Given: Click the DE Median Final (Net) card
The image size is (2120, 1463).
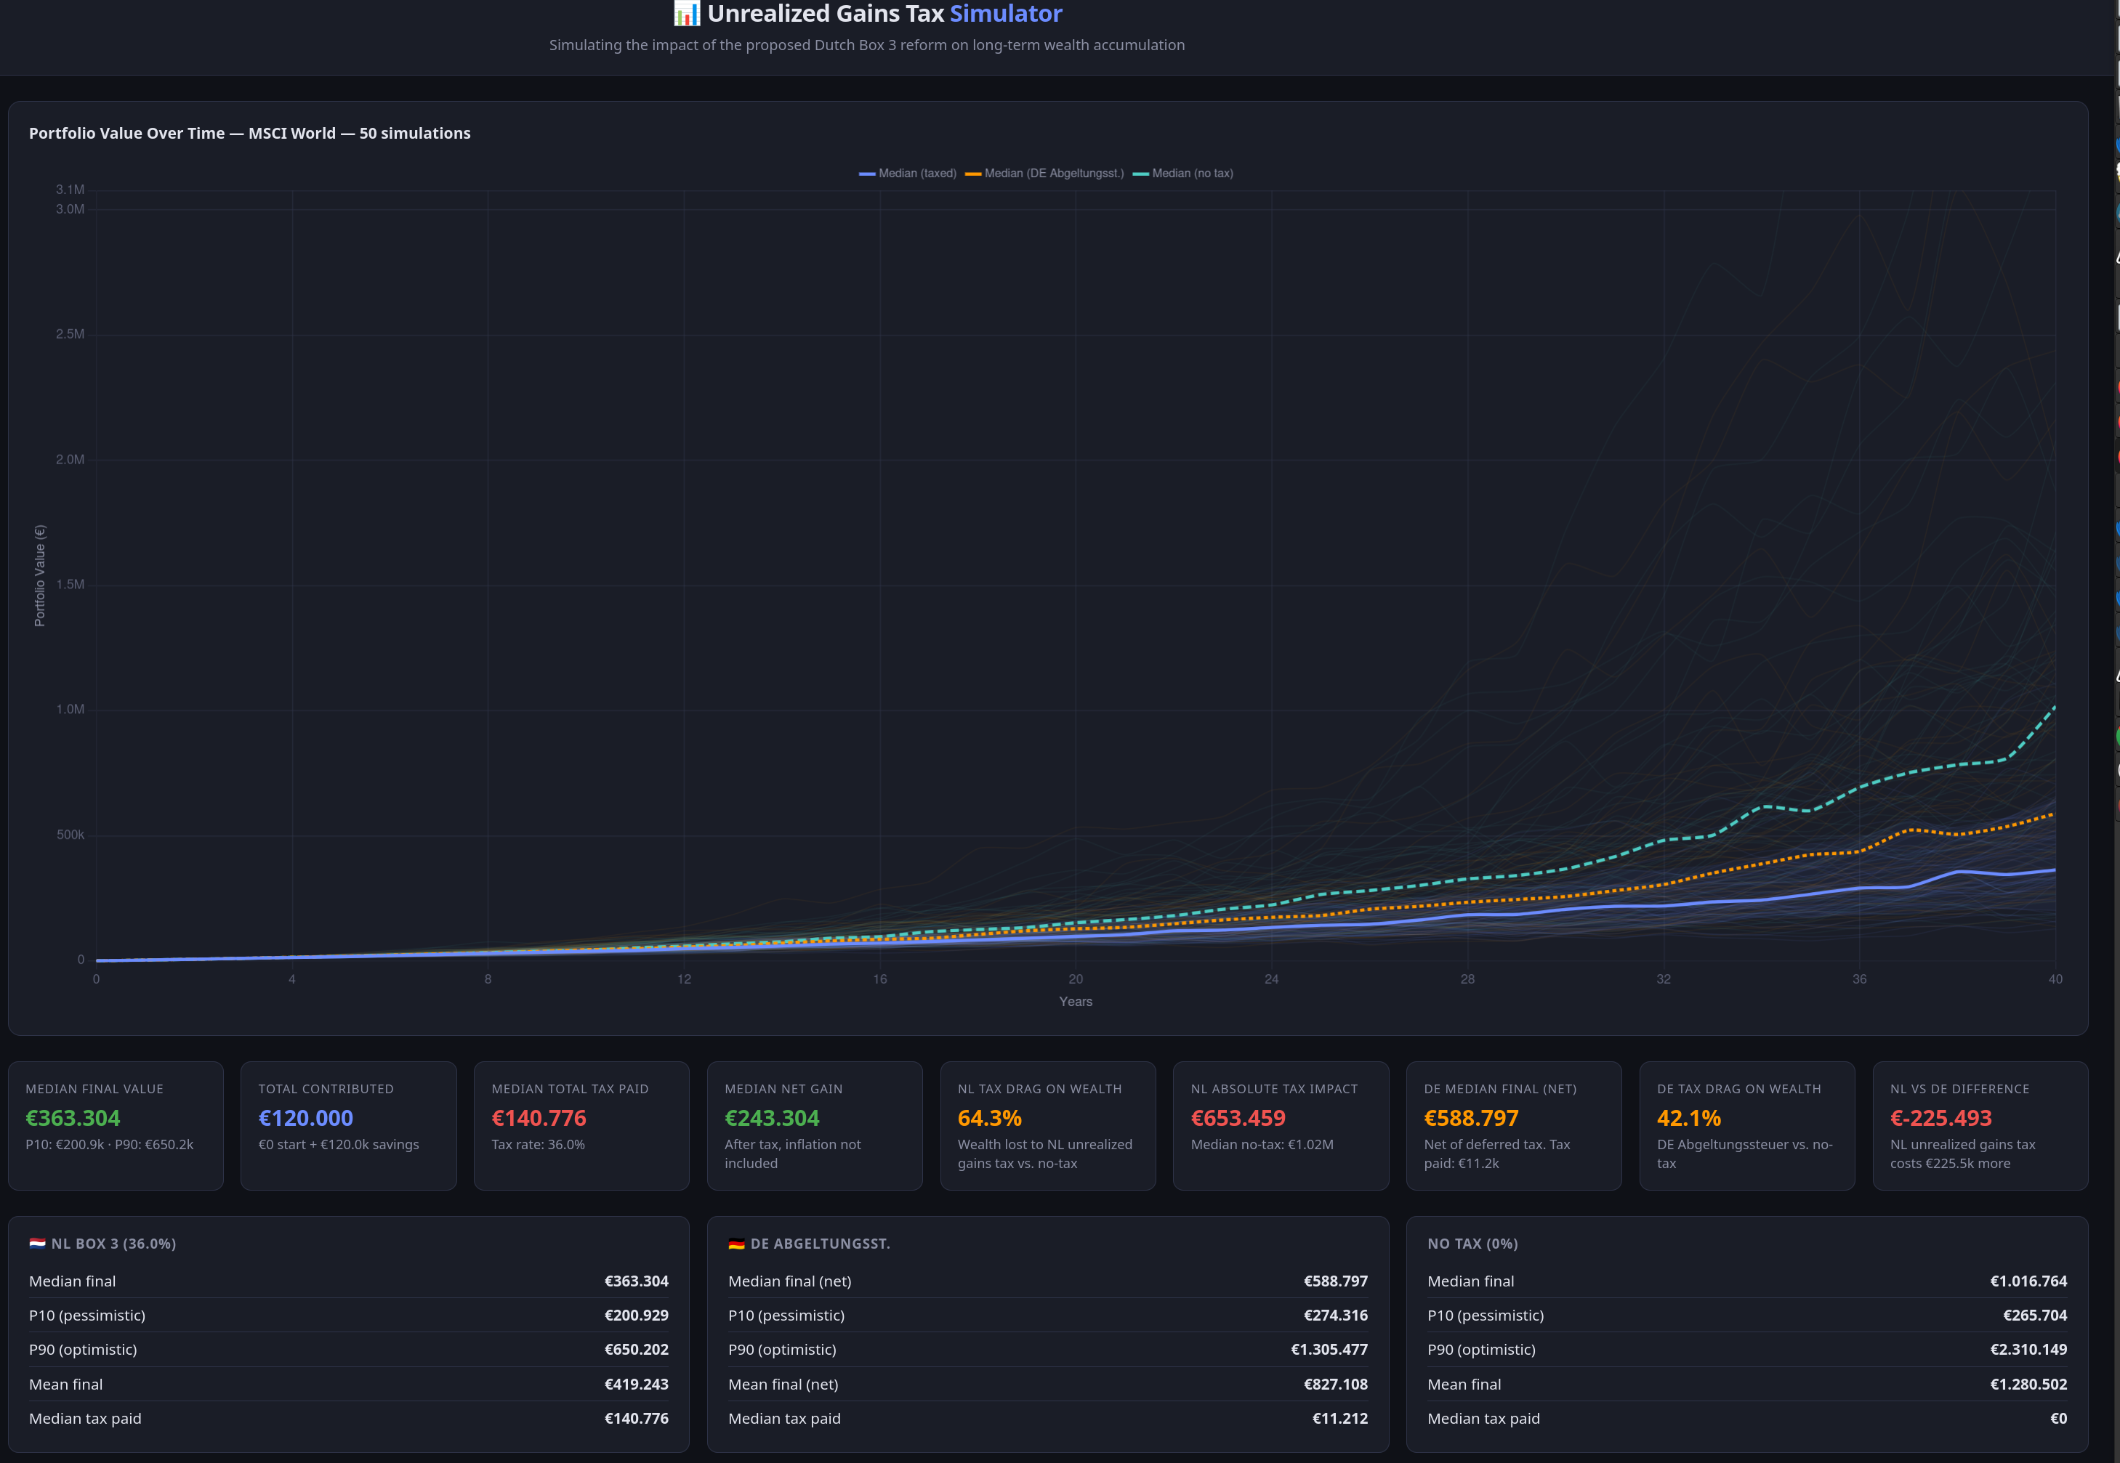Looking at the screenshot, I should (x=1514, y=1126).
